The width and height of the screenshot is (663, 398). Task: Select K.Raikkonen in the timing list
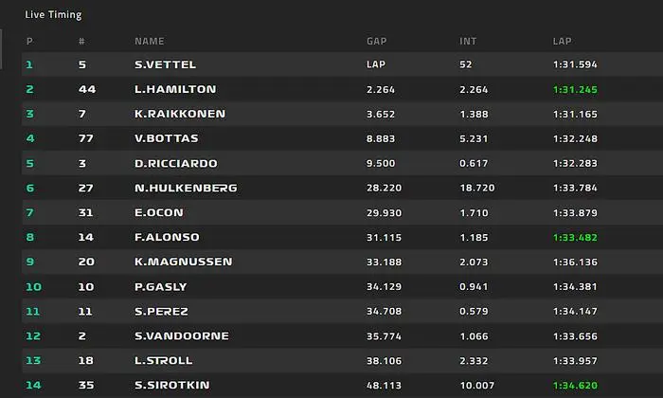coord(178,115)
